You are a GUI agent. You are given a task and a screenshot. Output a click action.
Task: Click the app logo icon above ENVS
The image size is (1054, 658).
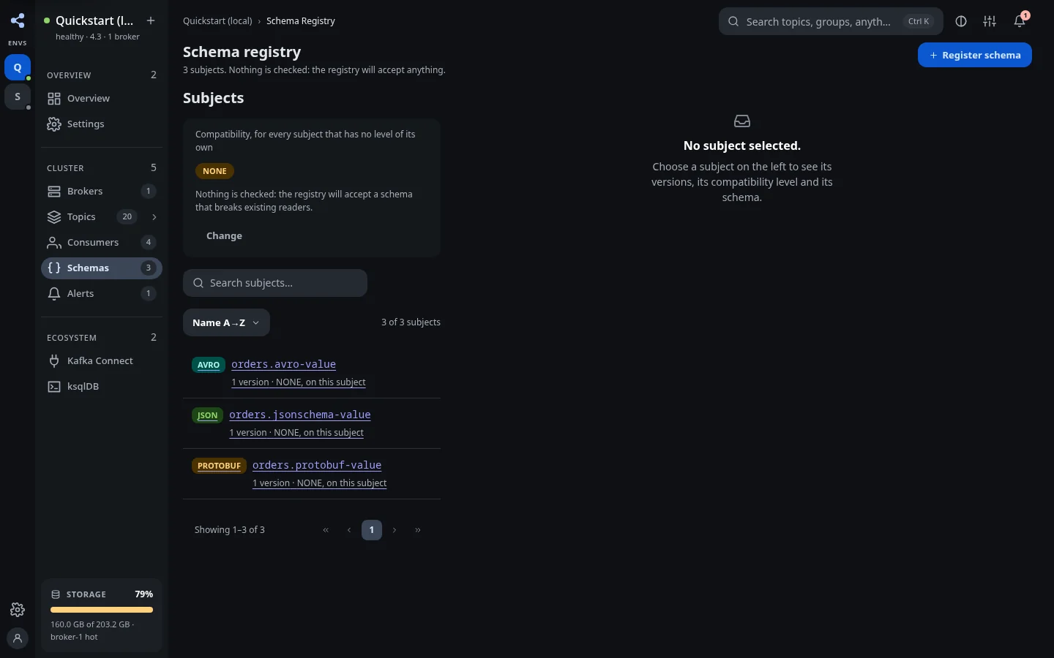click(x=18, y=20)
